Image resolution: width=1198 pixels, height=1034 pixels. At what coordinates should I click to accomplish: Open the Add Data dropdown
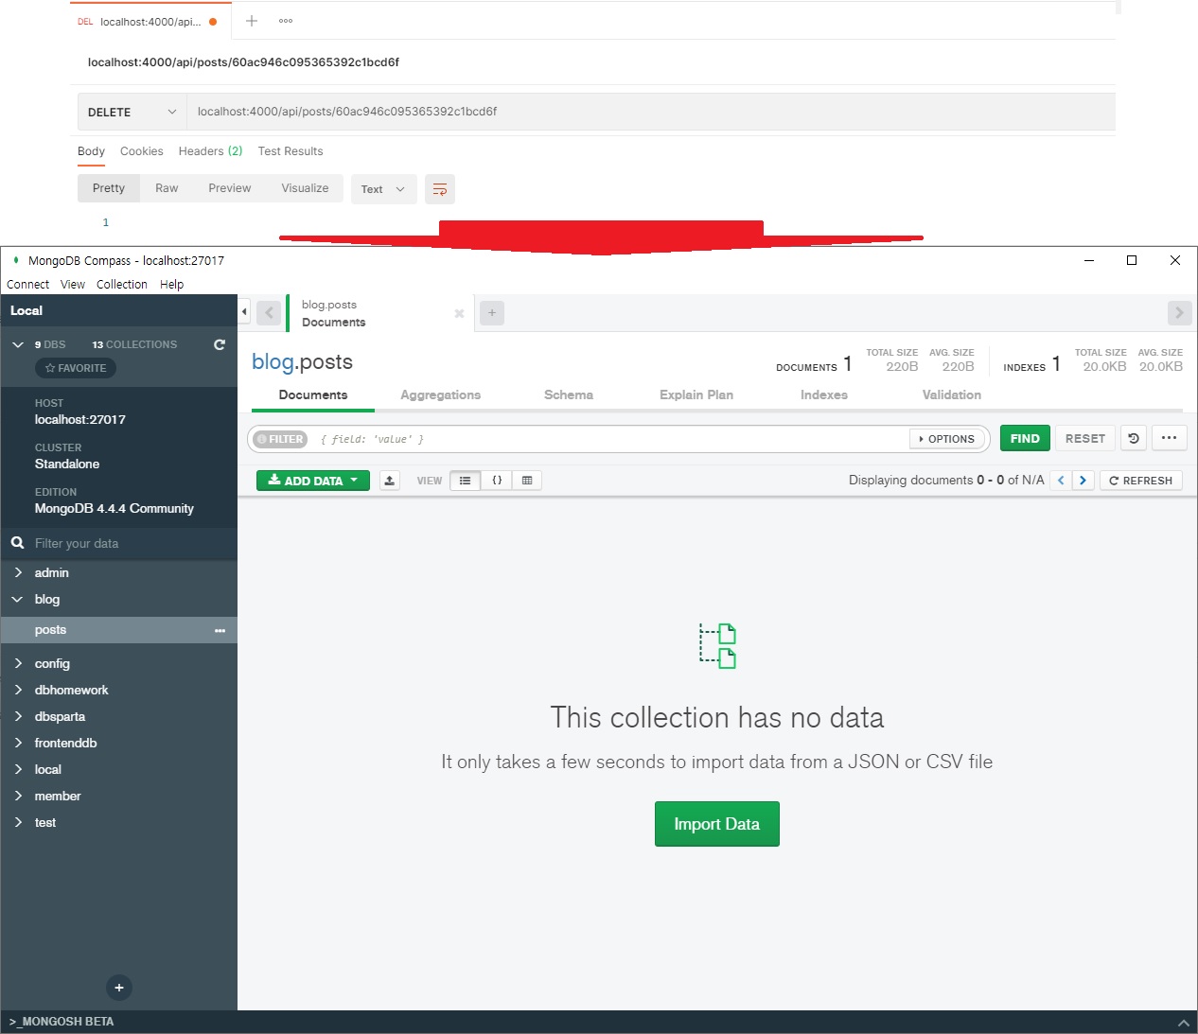pyautogui.click(x=313, y=481)
